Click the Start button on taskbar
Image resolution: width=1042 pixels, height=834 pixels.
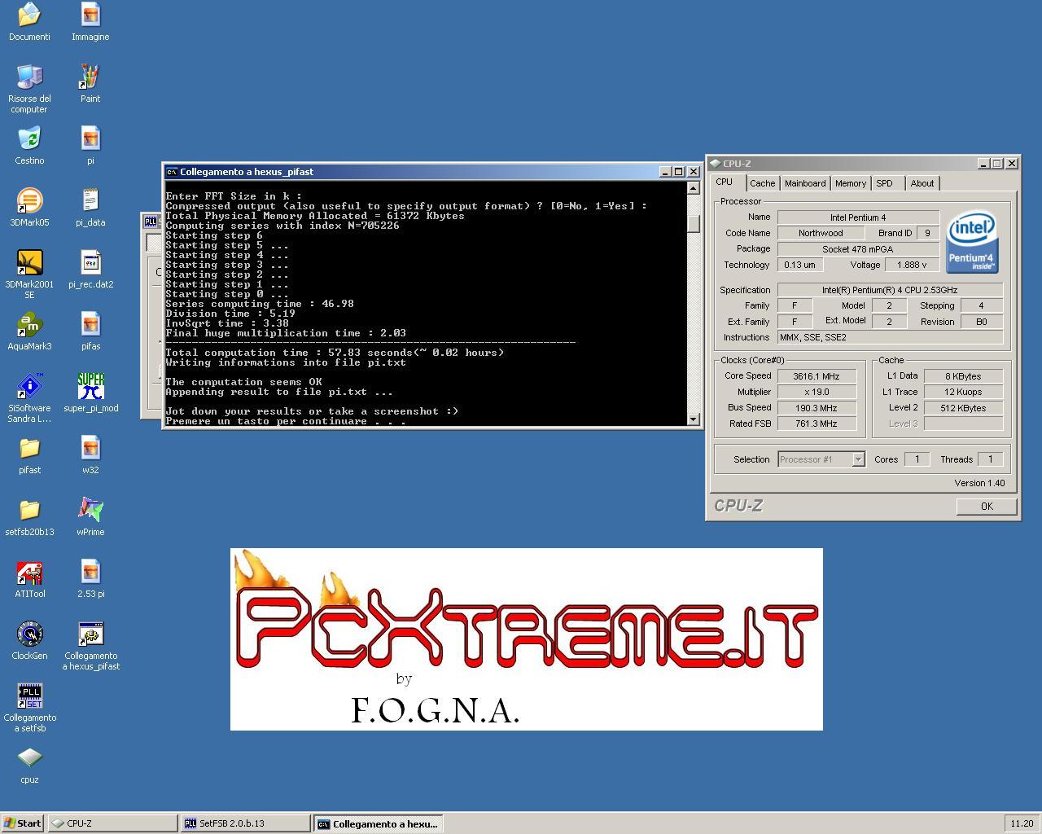point(23,823)
